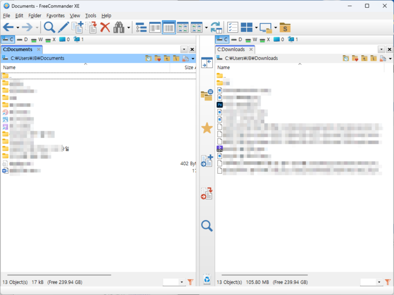The height and width of the screenshot is (295, 394).
Task: Click the magnifier icon in middle splitter bar
Action: (207, 225)
